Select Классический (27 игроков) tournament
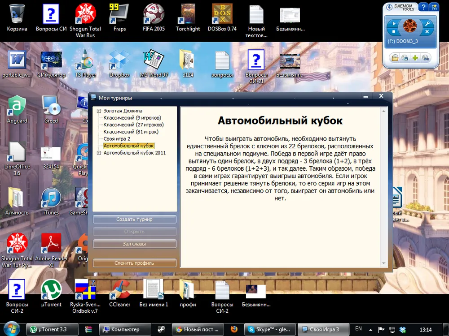 point(133,125)
